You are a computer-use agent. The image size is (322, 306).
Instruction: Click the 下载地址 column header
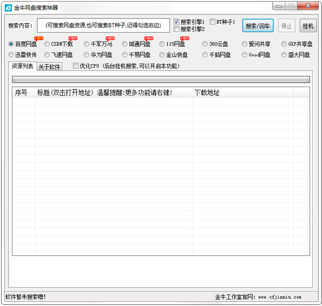click(243, 92)
